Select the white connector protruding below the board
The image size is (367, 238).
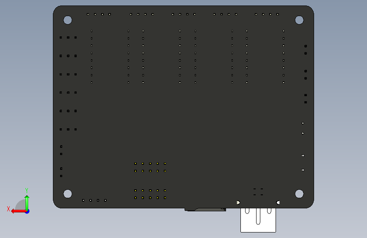258,220
